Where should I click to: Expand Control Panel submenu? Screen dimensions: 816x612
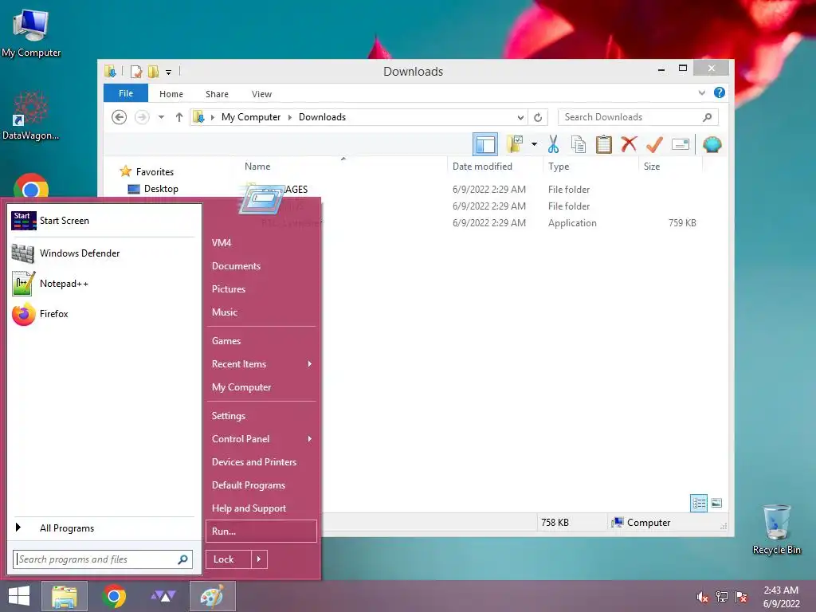tap(261, 439)
